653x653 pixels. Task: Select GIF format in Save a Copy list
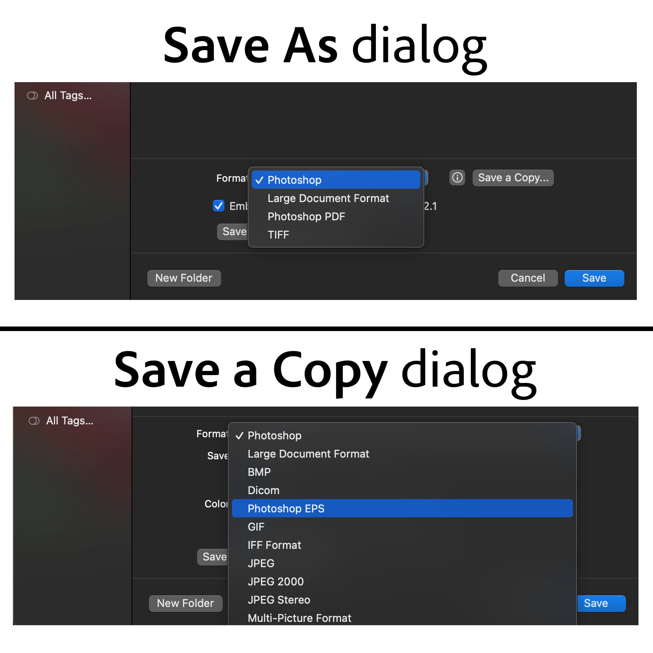[402, 527]
